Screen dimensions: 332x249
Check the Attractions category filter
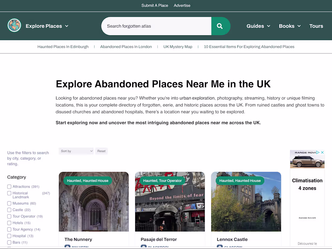pyautogui.click(x=9, y=187)
